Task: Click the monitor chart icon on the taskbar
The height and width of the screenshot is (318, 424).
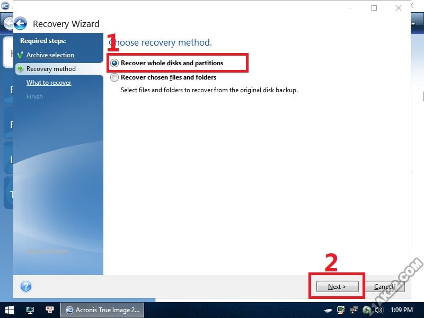Action: pyautogui.click(x=30, y=310)
